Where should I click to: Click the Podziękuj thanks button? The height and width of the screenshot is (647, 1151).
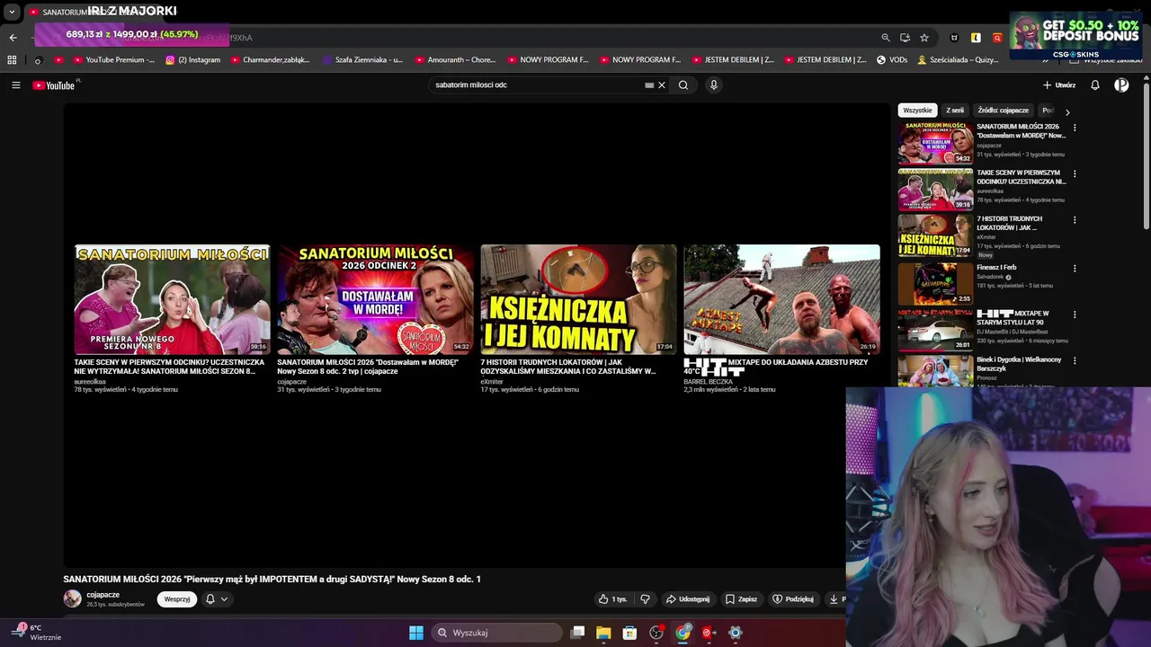[793, 599]
